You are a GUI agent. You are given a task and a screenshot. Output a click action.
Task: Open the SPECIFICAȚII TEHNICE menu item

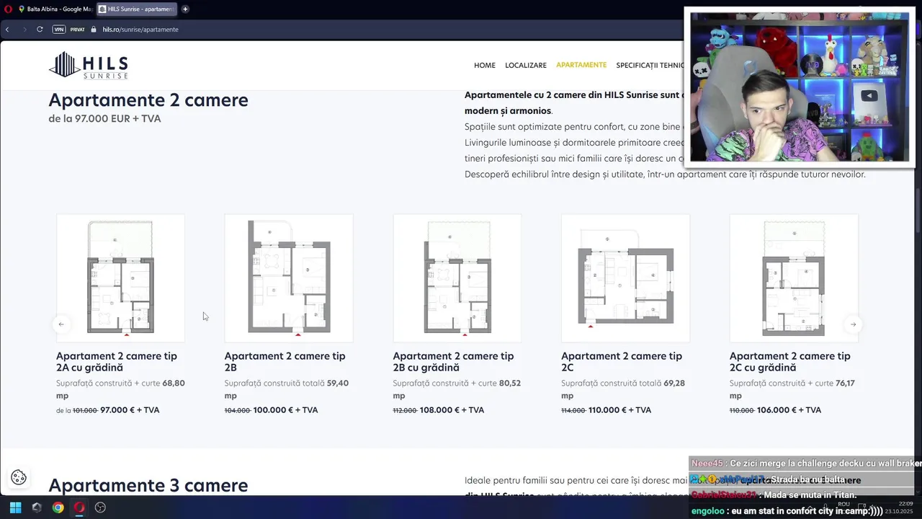[650, 66]
